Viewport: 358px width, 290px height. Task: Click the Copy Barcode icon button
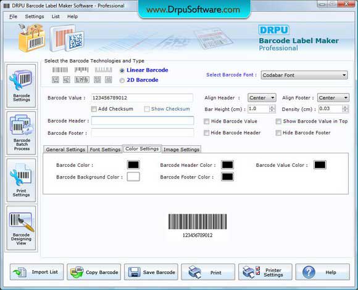coord(94,272)
